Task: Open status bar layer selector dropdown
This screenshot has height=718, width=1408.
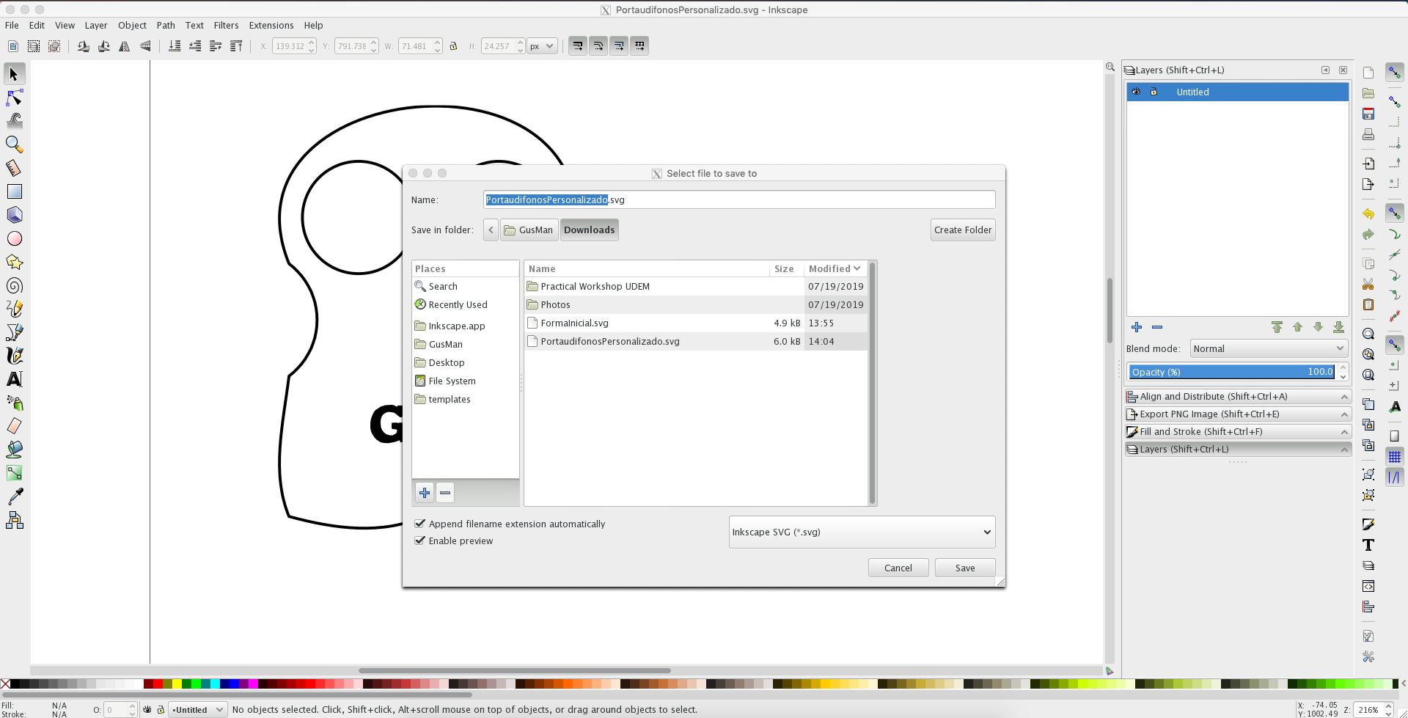Action: click(x=198, y=709)
